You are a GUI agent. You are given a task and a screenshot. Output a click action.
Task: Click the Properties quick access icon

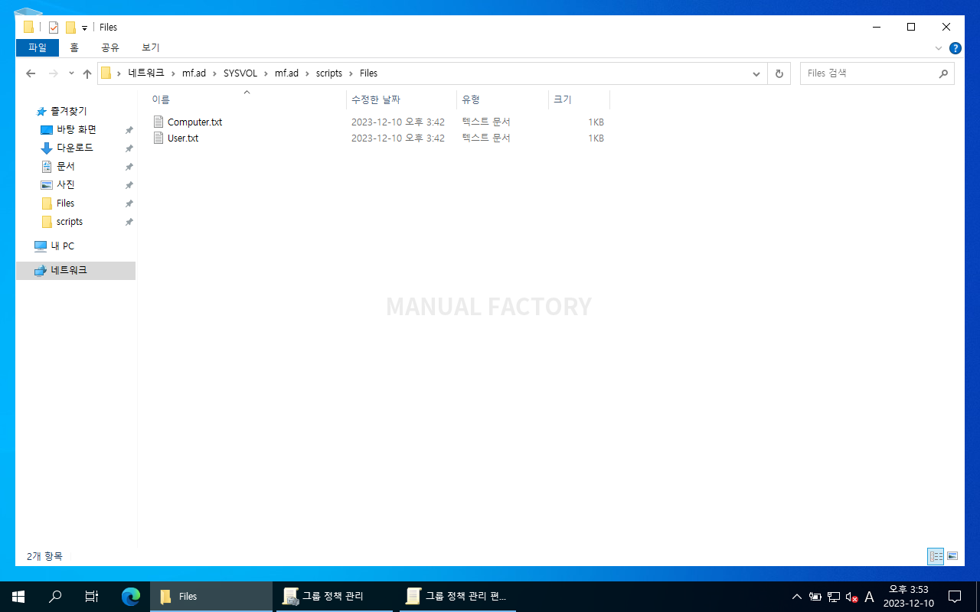(54, 28)
